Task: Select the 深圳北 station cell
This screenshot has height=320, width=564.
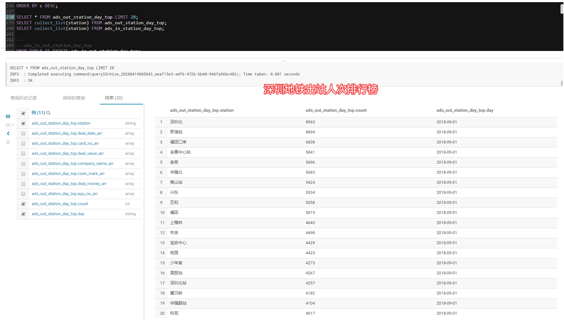Action: pyautogui.click(x=176, y=122)
